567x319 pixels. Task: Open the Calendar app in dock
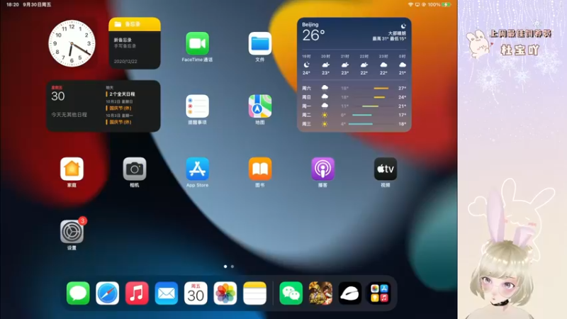[x=196, y=293]
